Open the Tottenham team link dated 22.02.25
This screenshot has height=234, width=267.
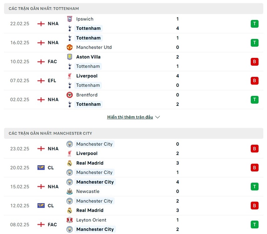(88, 28)
